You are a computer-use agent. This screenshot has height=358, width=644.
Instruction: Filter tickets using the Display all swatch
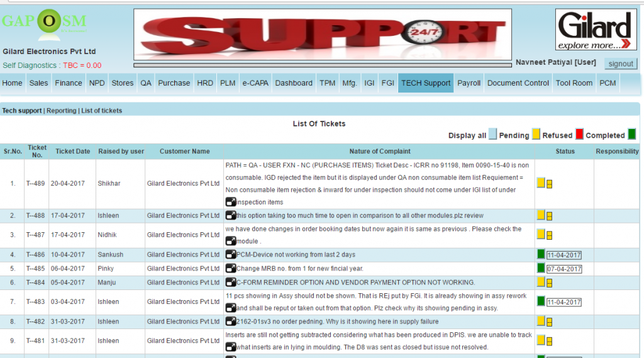point(492,134)
